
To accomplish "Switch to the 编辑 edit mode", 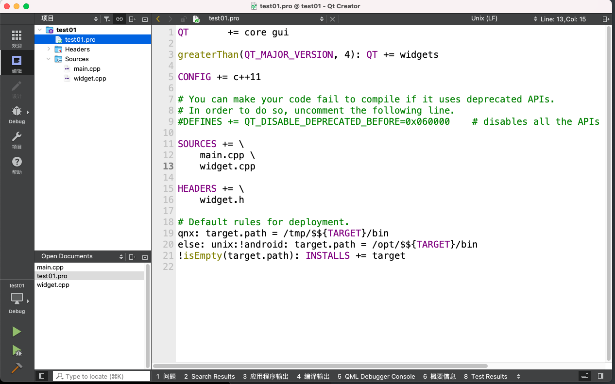I will (x=17, y=64).
